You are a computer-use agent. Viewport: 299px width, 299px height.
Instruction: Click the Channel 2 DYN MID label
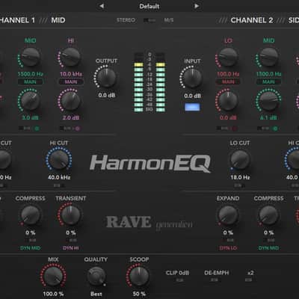click(268, 248)
